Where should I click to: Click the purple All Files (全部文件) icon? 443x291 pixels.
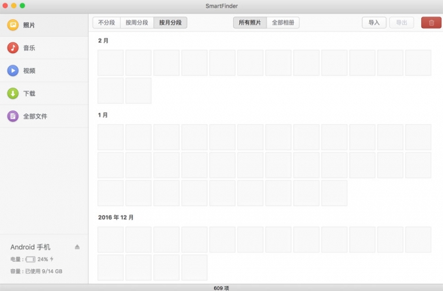coord(12,117)
